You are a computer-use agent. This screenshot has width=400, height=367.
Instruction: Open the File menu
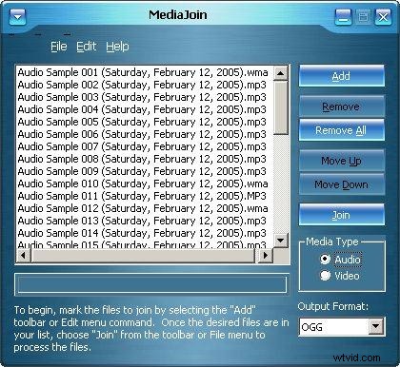[x=59, y=47]
